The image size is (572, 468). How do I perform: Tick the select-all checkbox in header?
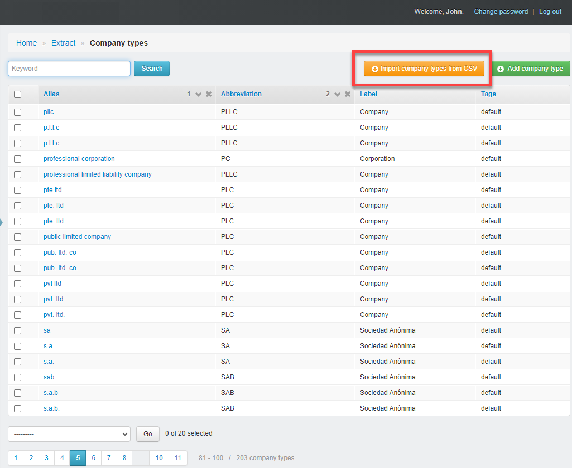[17, 94]
